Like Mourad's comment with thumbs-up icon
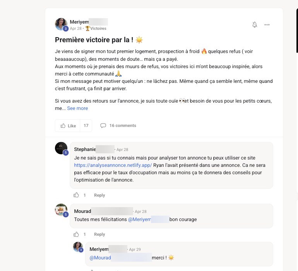298x271 pixels. 76,234
